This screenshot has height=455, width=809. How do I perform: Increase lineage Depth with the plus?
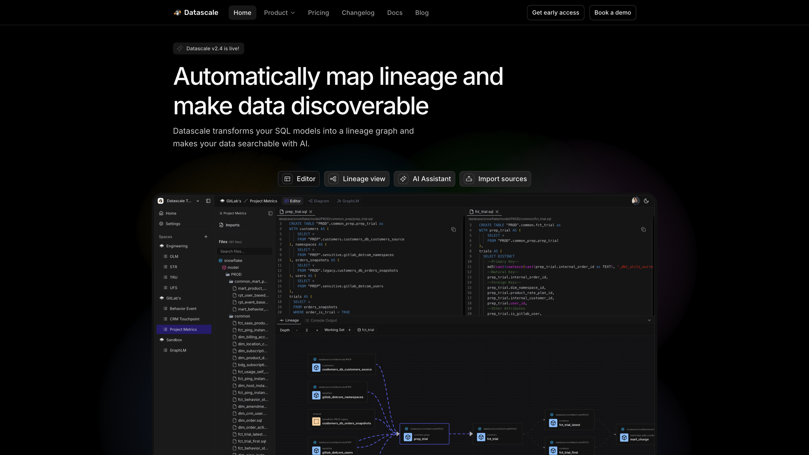click(317, 330)
